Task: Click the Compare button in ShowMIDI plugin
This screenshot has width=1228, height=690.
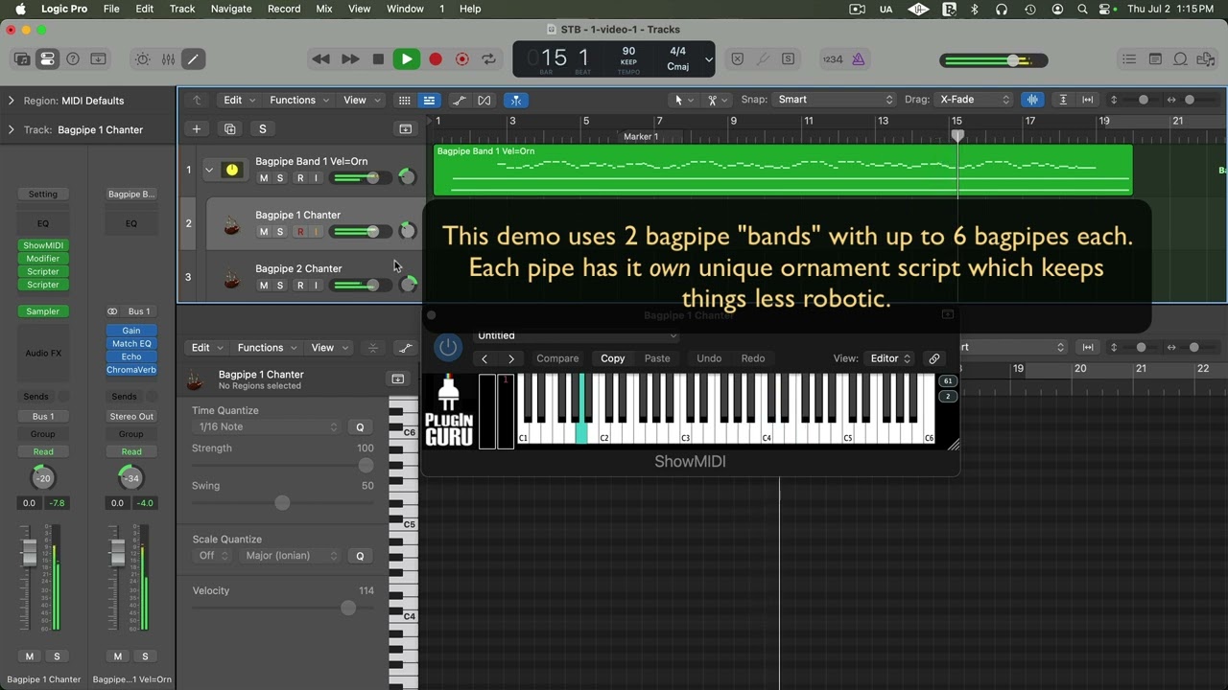Action: (x=557, y=358)
